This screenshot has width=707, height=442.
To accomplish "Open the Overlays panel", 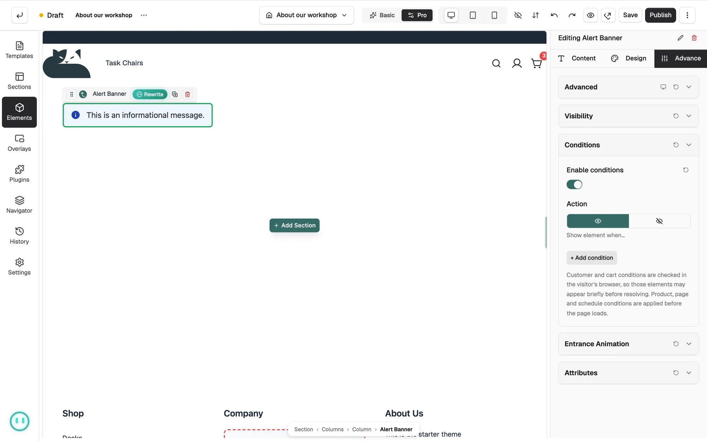I will 19,143.
